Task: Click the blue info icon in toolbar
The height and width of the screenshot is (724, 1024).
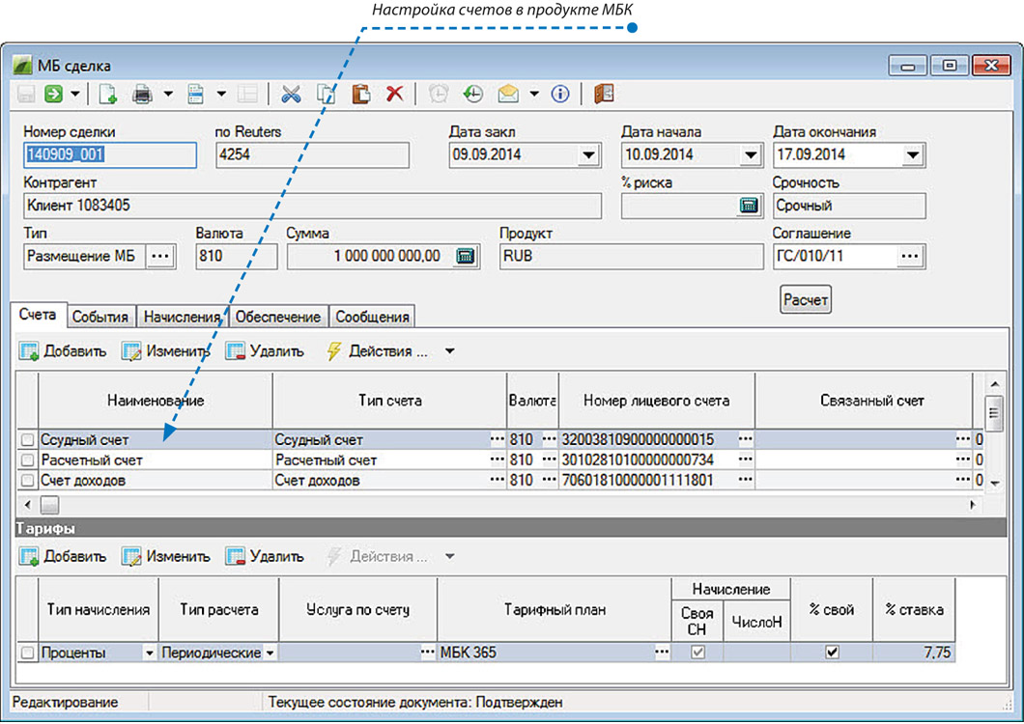Action: coord(559,94)
